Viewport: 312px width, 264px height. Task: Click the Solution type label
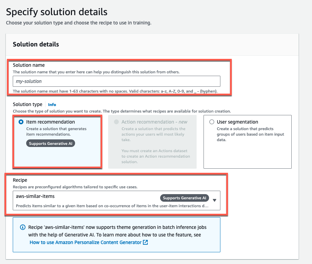click(x=28, y=104)
